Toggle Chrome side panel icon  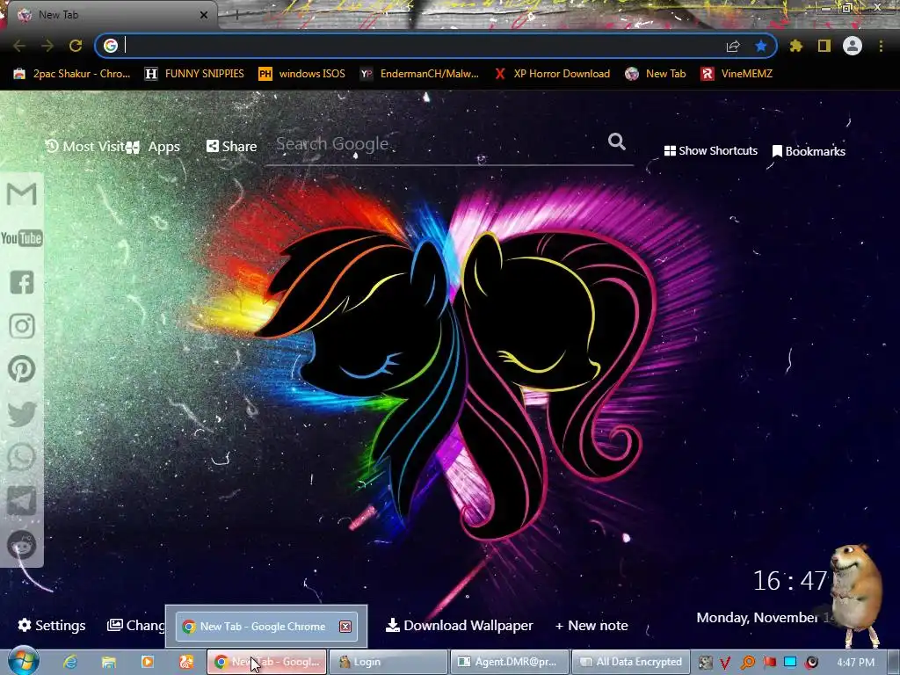[824, 46]
